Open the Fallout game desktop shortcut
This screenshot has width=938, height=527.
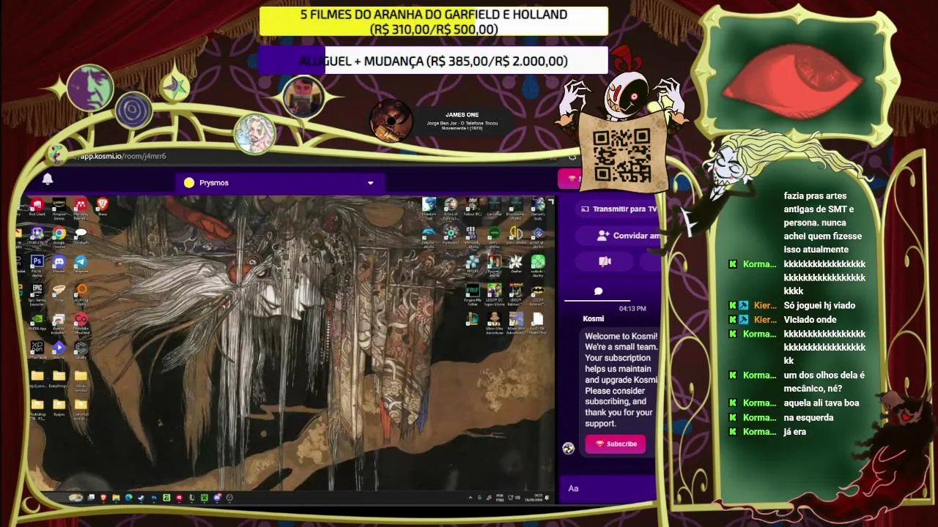[473, 207]
